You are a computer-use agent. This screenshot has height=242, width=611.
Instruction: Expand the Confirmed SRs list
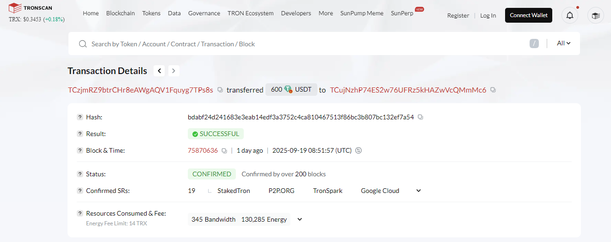(x=419, y=191)
